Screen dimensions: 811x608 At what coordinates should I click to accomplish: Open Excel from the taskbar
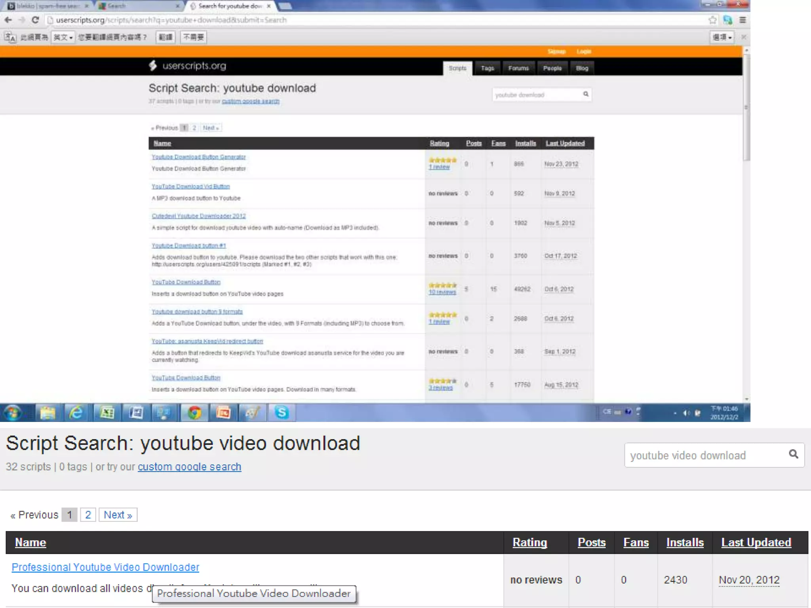107,412
